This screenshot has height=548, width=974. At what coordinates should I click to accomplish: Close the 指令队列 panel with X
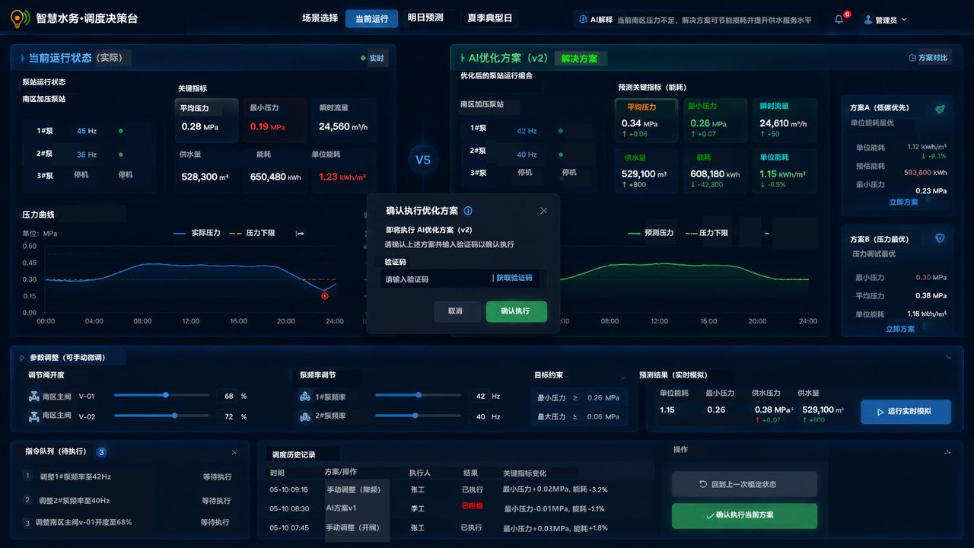[234, 452]
